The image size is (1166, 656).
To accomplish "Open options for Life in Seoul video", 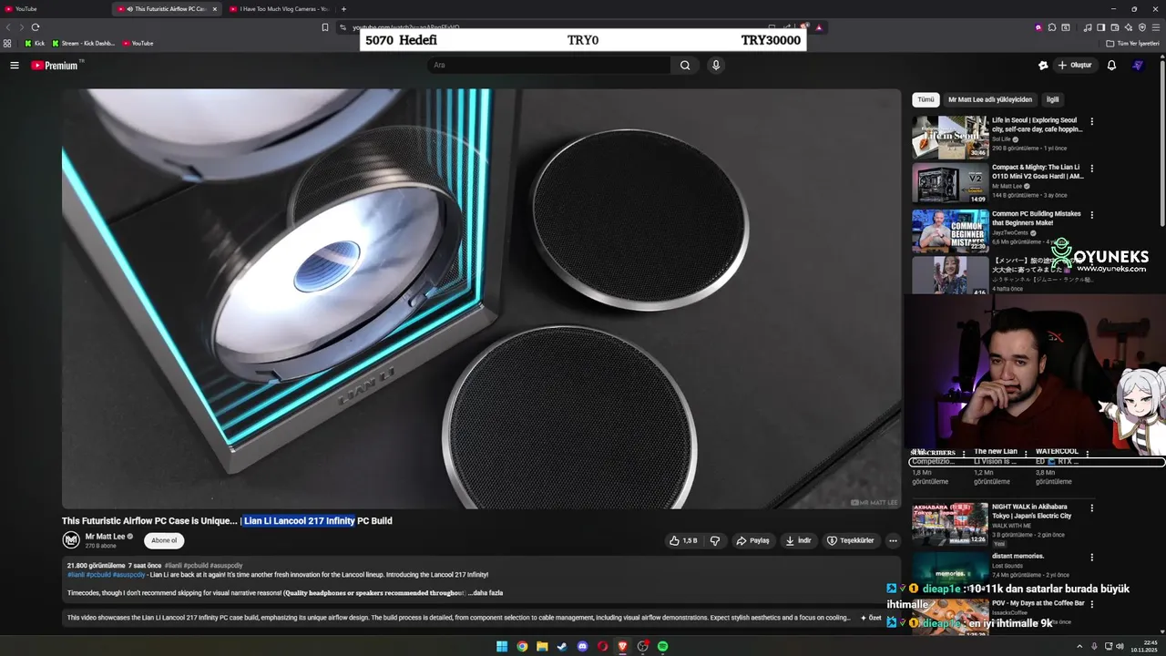I will 1092,121.
